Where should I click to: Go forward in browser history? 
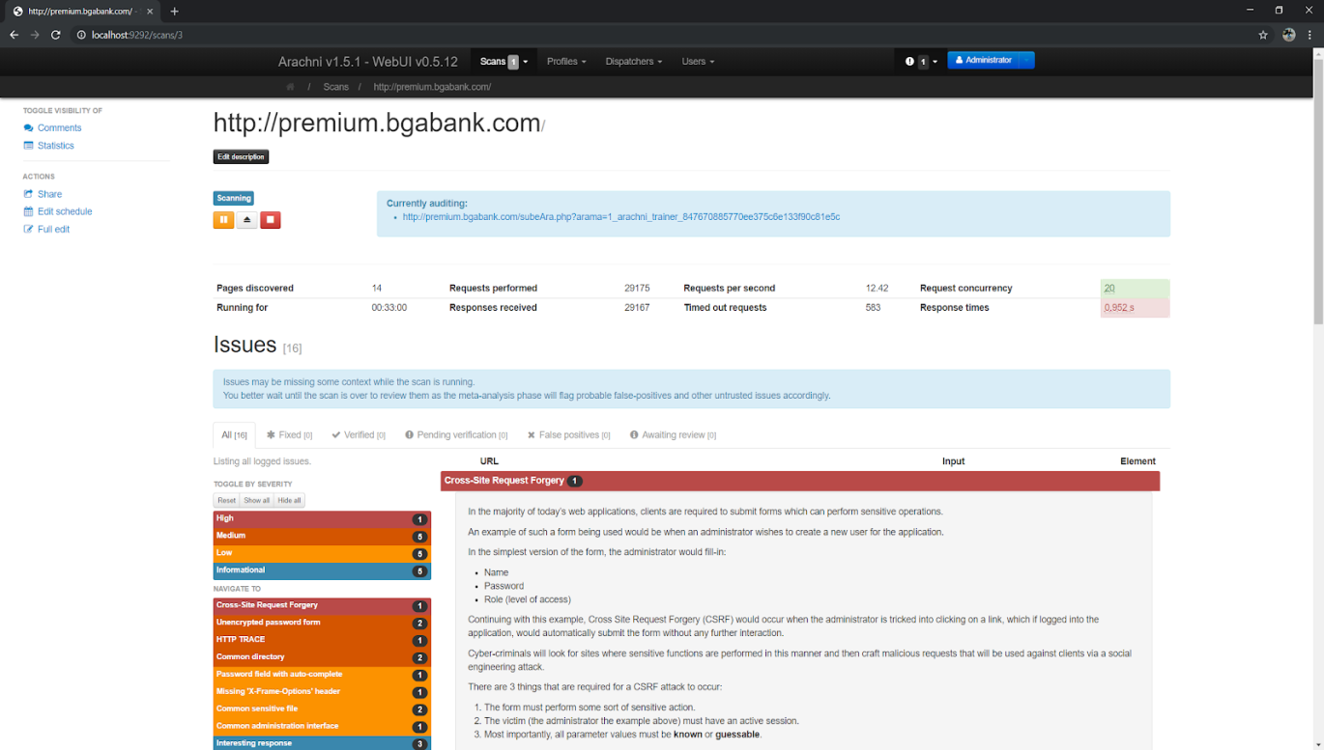35,35
